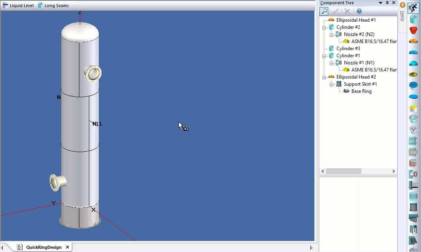Open the Component Tree panel options dropdown

(380, 3)
